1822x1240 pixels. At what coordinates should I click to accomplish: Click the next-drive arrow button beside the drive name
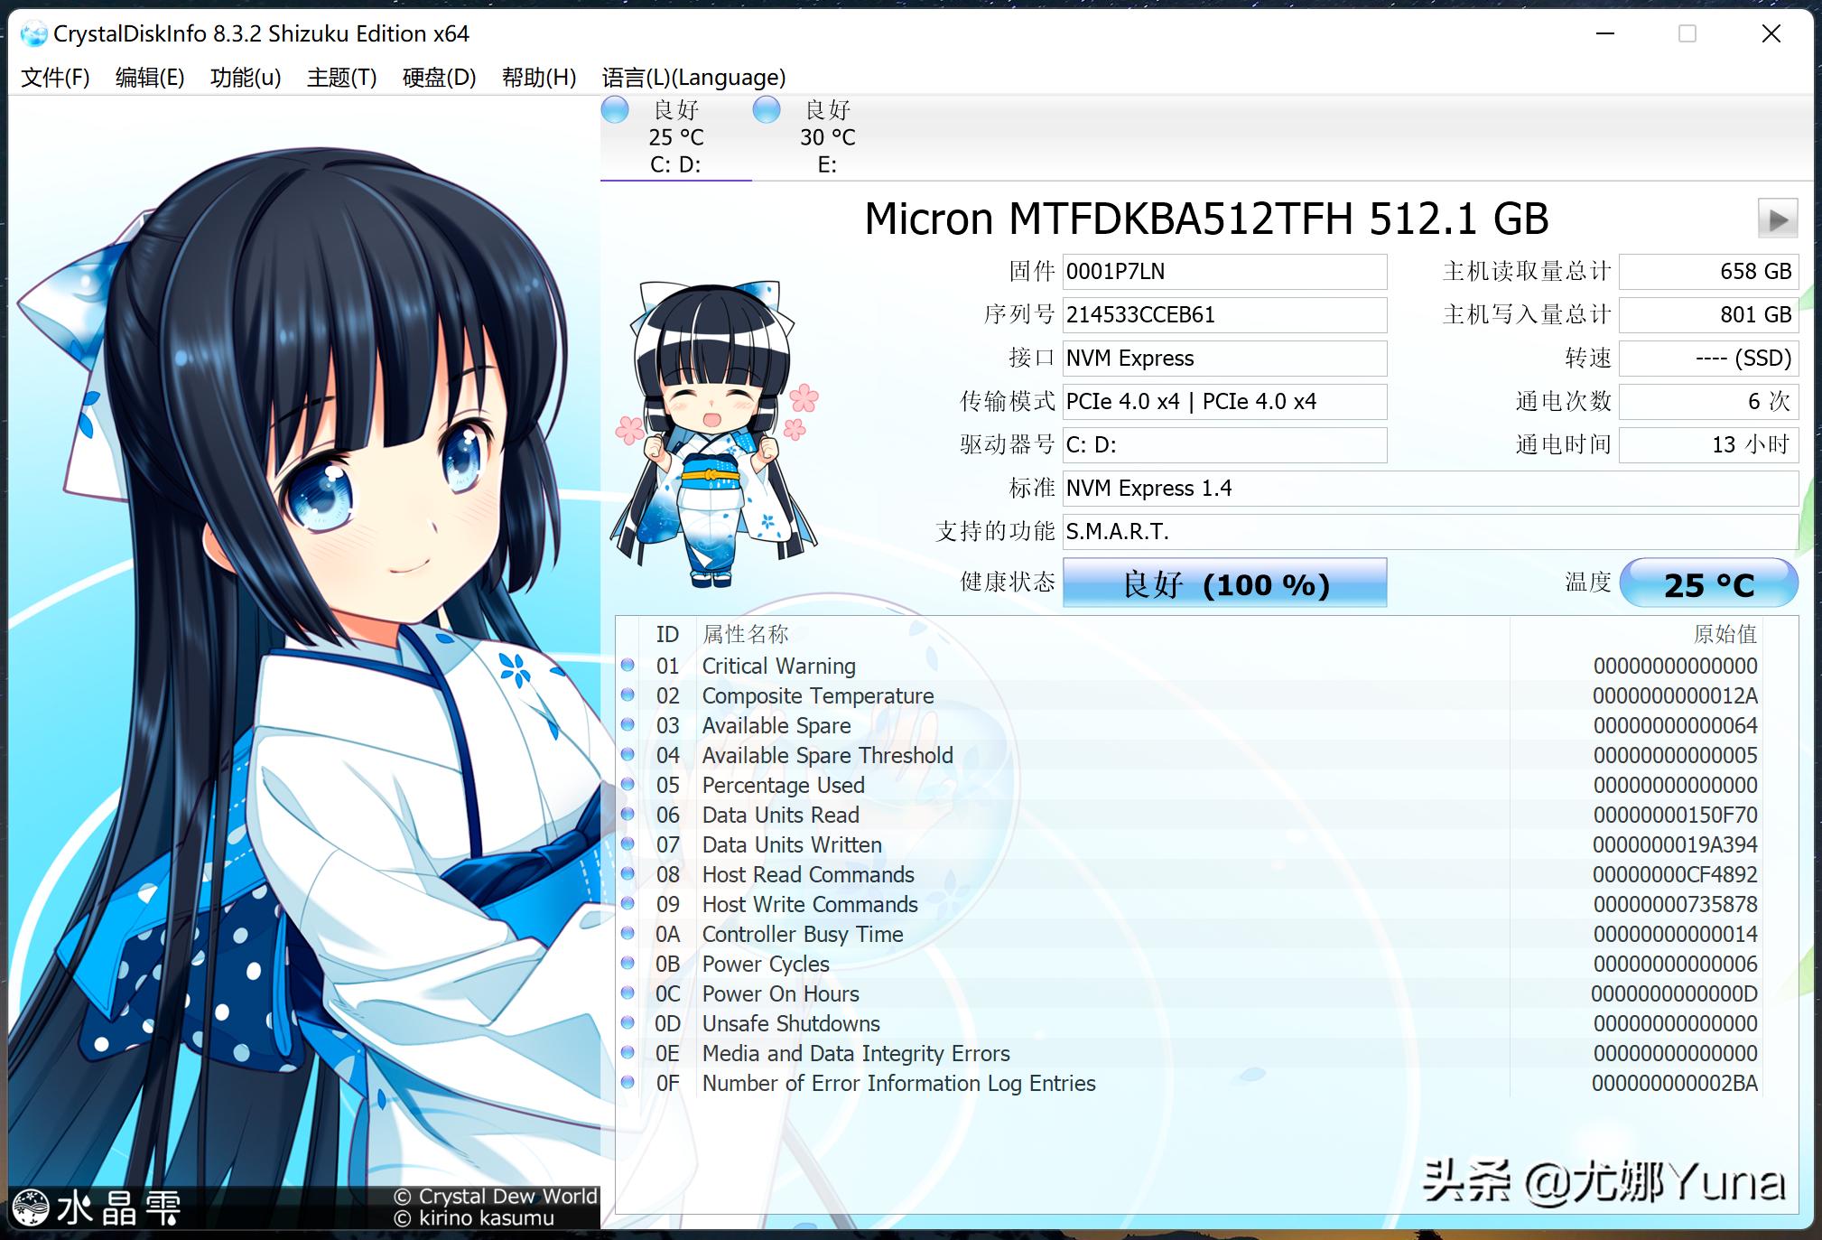point(1777,218)
